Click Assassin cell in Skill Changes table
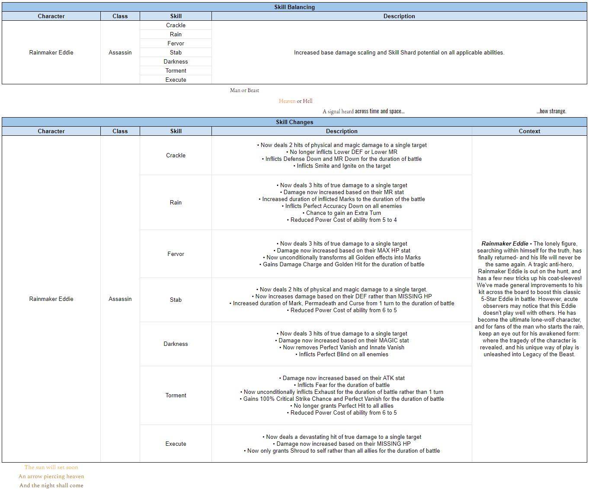This screenshot has width=589, height=489. point(120,299)
